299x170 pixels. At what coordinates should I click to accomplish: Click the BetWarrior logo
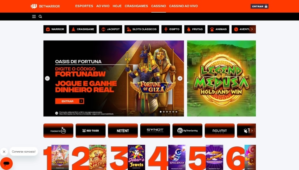pos(46,6)
